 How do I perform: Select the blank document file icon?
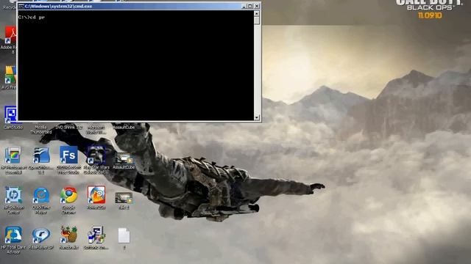[124, 235]
